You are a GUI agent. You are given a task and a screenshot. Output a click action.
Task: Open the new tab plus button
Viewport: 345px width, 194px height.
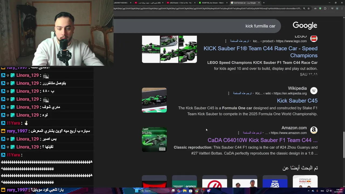click(x=264, y=3)
